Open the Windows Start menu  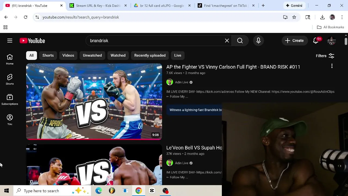pos(7,191)
